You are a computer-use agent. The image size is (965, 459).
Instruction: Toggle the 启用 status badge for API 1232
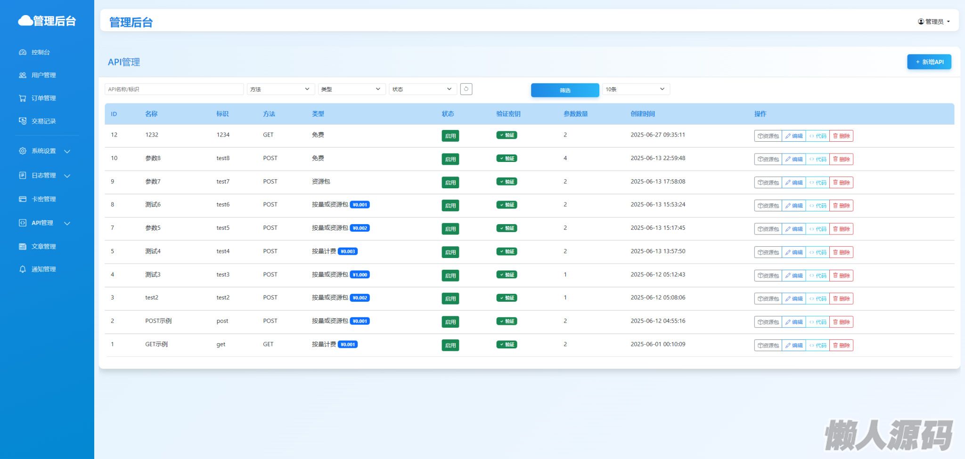[x=450, y=136]
